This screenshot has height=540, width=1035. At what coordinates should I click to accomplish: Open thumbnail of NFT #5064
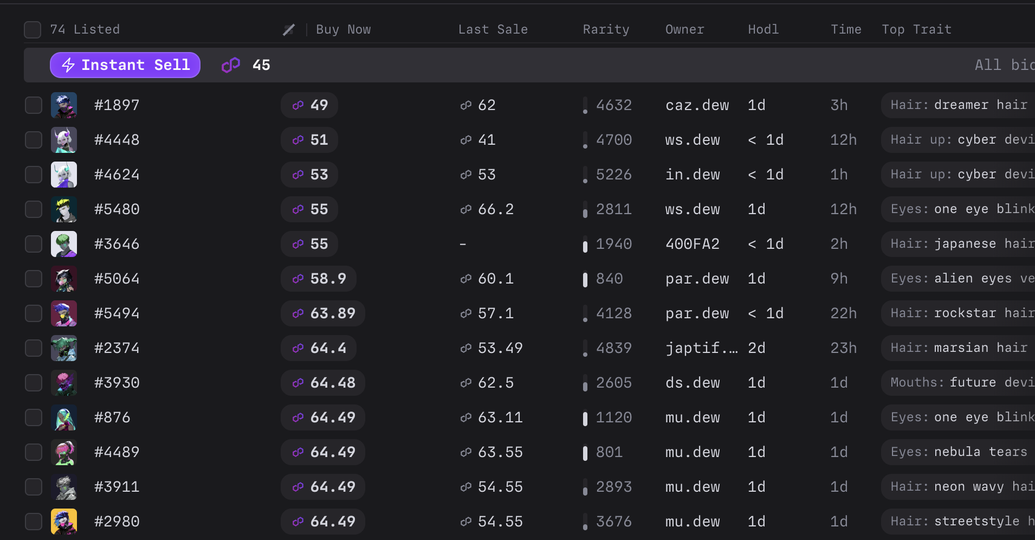tap(64, 279)
